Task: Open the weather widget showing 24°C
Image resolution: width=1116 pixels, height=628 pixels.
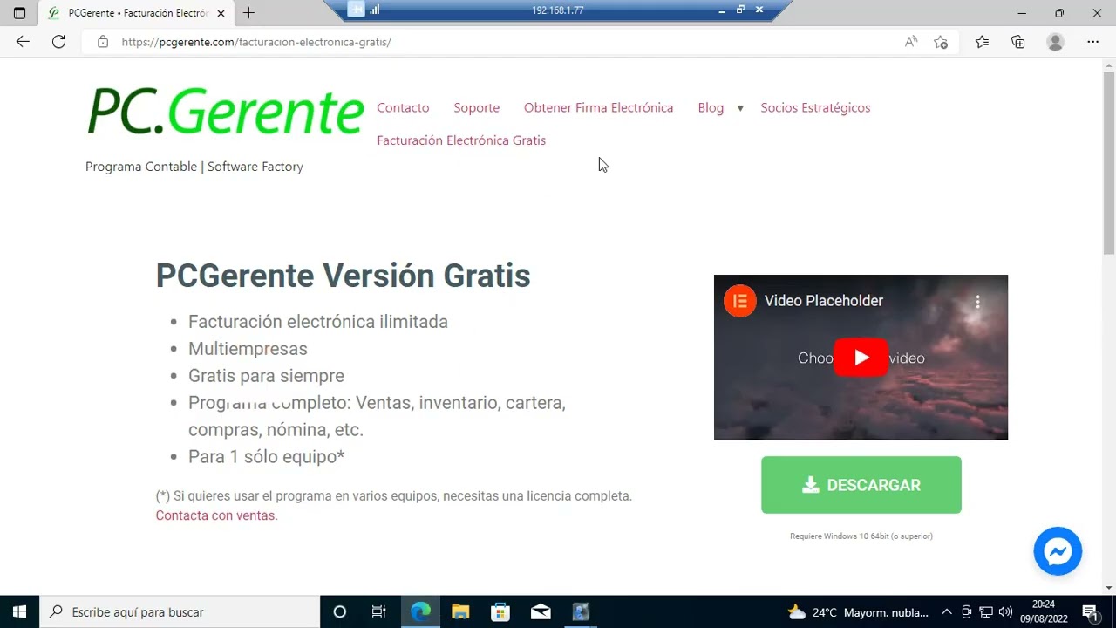Action: (858, 611)
